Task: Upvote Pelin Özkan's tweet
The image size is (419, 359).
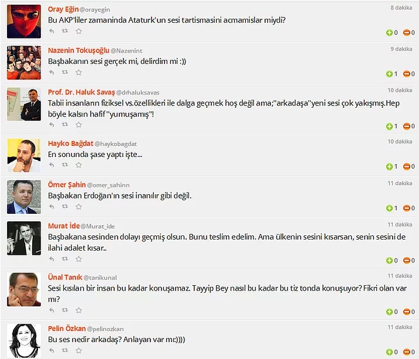Action: point(389,352)
